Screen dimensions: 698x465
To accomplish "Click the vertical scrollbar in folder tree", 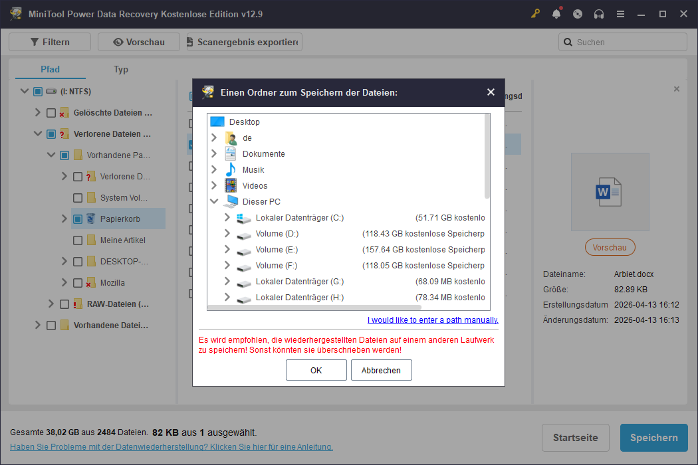I will 487,157.
